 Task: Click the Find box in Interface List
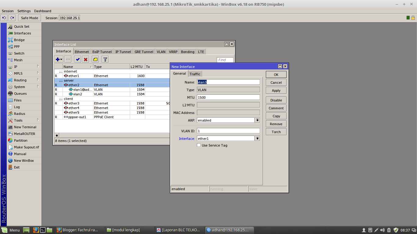225,60
